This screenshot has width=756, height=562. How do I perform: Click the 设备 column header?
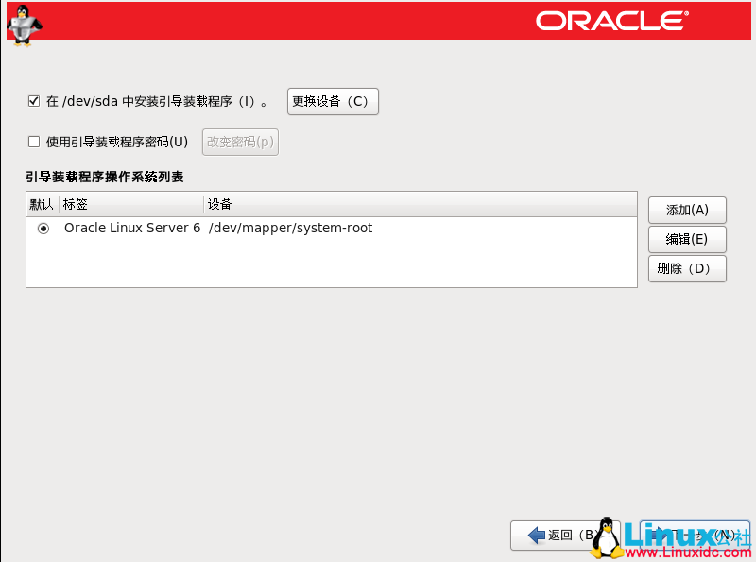coord(217,204)
